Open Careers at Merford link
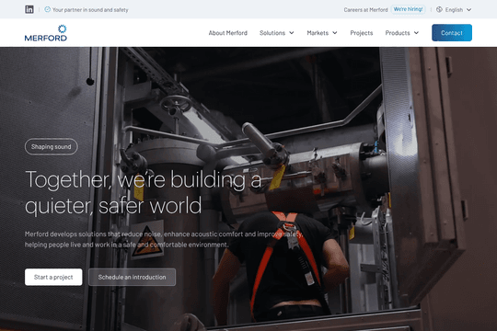Image resolution: width=497 pixels, height=331 pixels. [x=365, y=10]
